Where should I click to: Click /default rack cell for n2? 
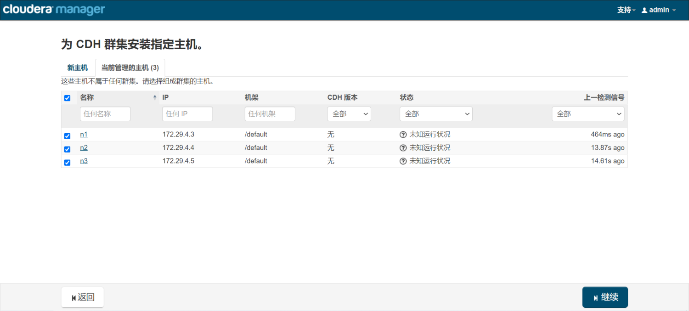click(256, 148)
